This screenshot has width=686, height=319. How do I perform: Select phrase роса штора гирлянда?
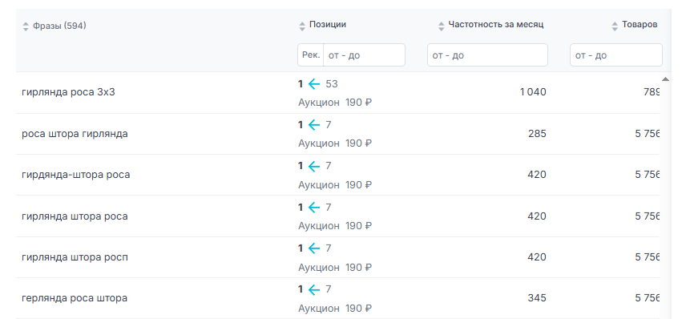tap(75, 134)
